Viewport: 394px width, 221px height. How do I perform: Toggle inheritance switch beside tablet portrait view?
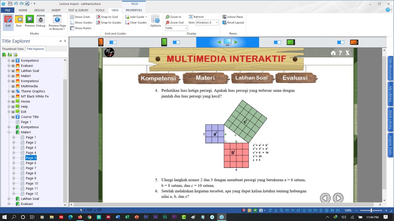pyautogui.click(x=176, y=42)
